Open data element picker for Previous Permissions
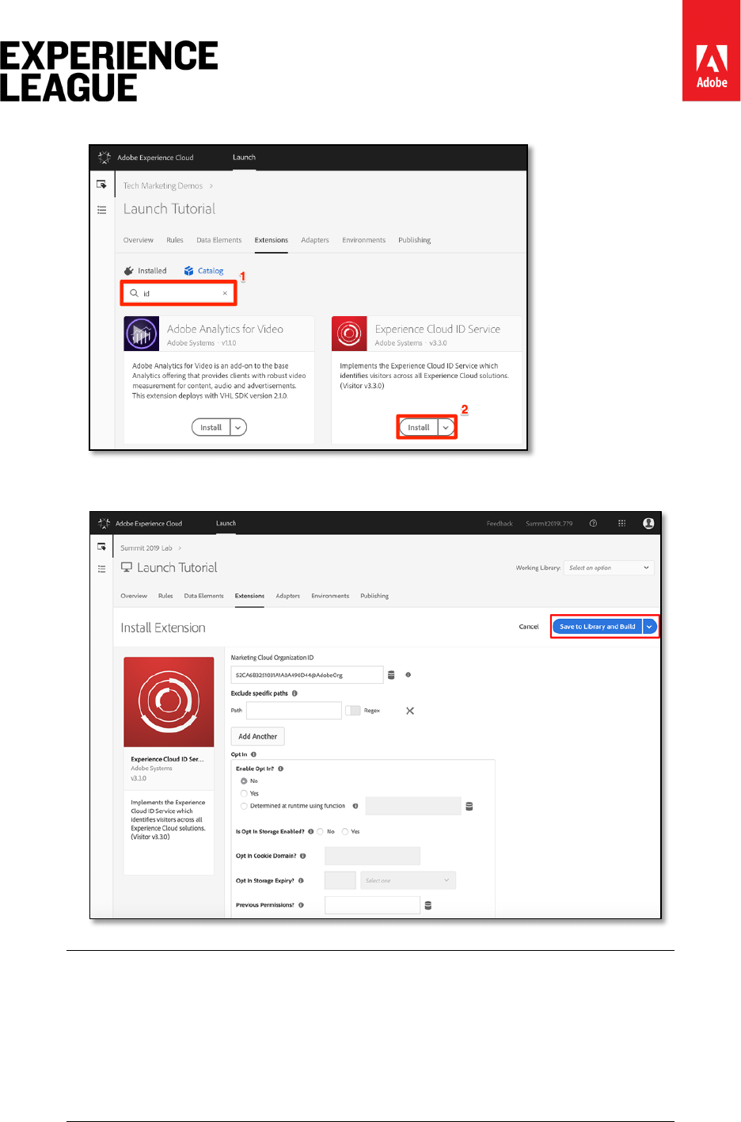Image resolution: width=741 pixels, height=1122 pixels. 428,905
